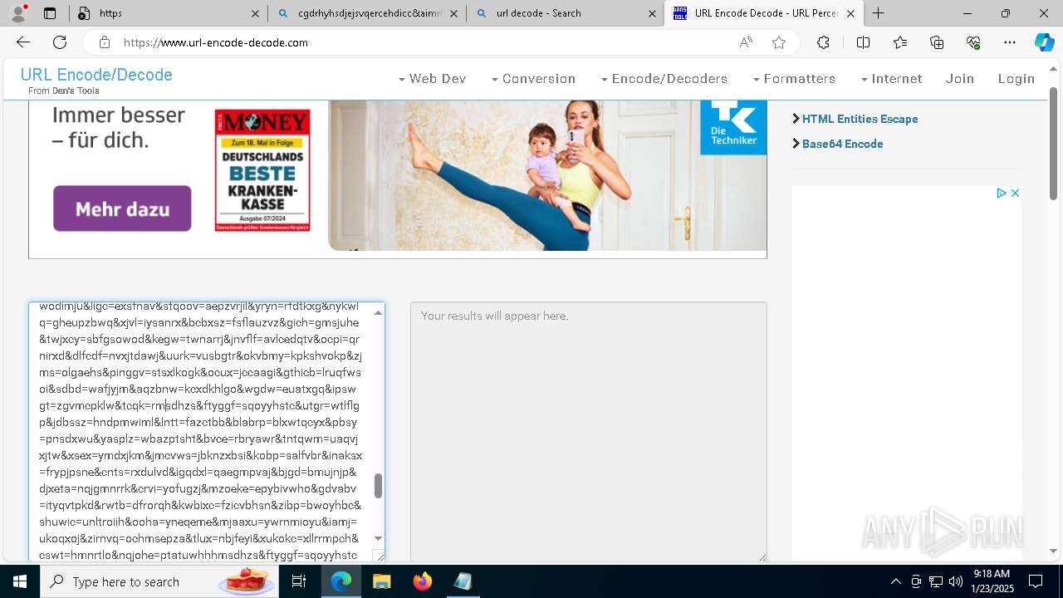Close the 'url decode - Search' tab
Viewport: 1063px width, 598px height.
(652, 13)
